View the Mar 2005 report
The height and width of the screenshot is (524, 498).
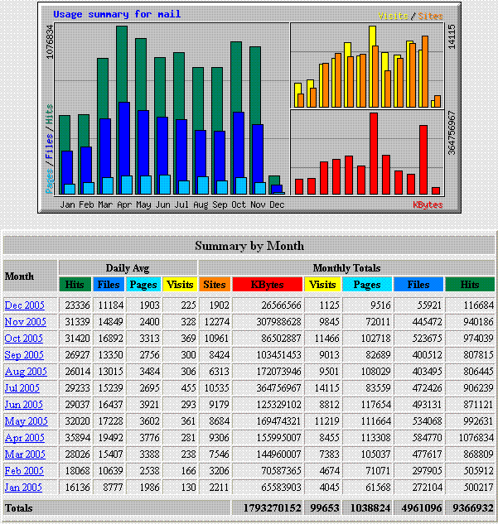25,454
